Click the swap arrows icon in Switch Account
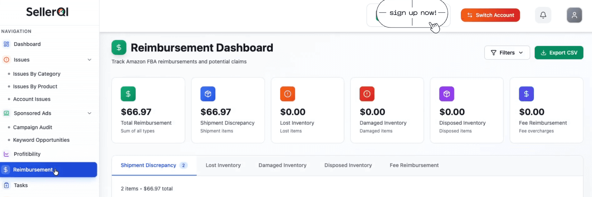The image size is (592, 197). 470,15
